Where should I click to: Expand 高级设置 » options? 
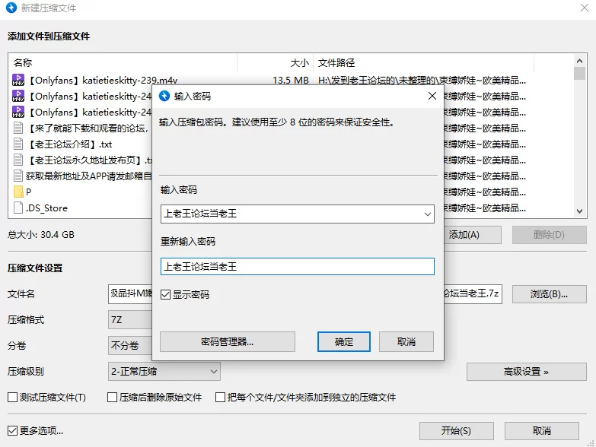click(527, 372)
